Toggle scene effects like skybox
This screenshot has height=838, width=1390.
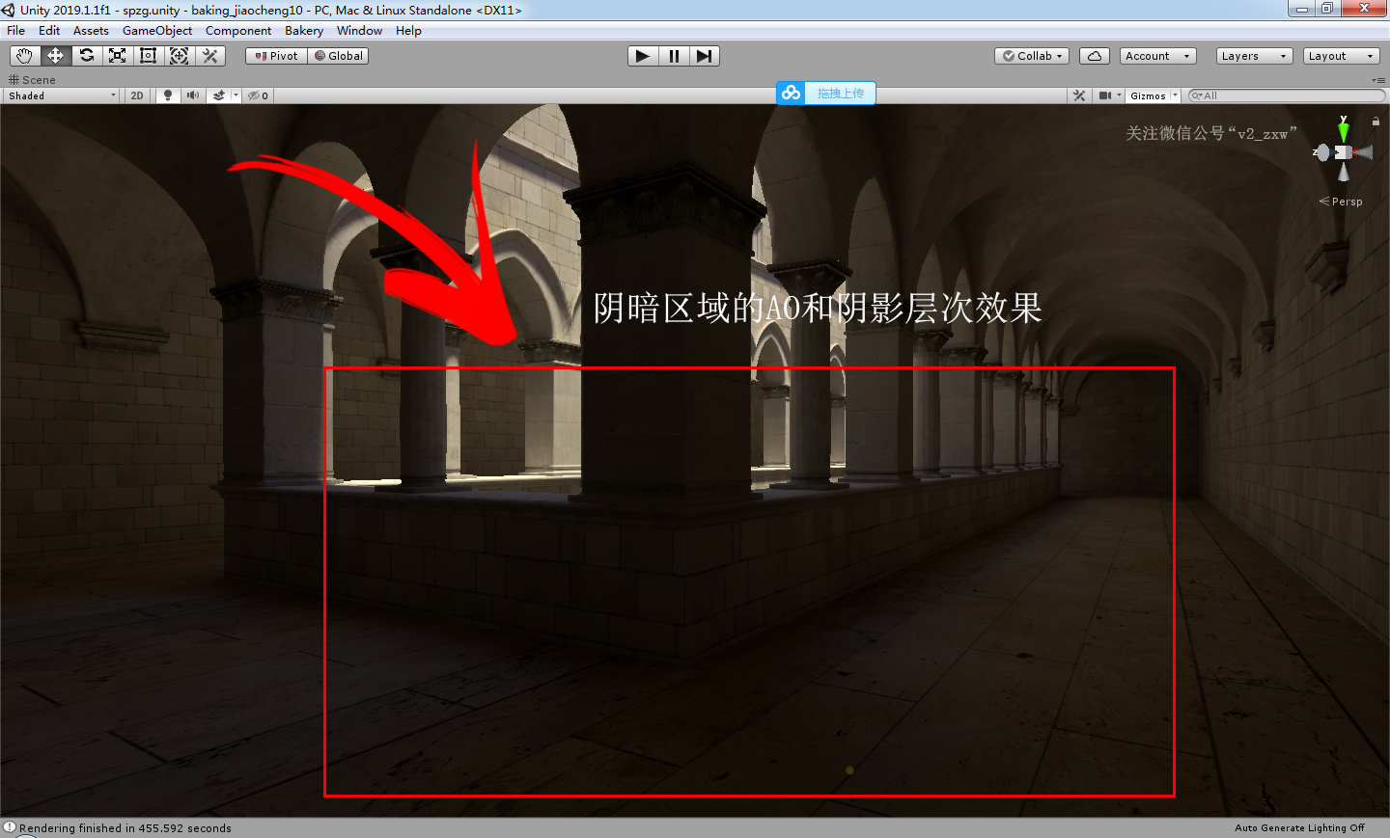219,95
